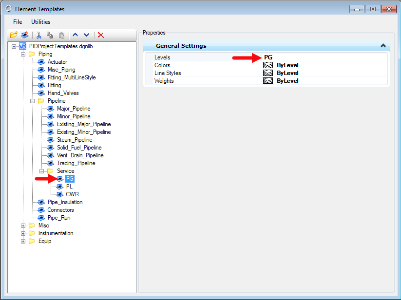Click the PIDProjectTemplates.dgnlib file label
Viewport: 401px width, 300px height.
tap(61, 46)
